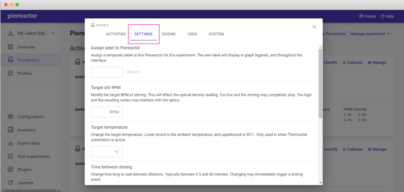404x192 pixels.
Task: Click the Forum link in header
Action: (x=367, y=16)
